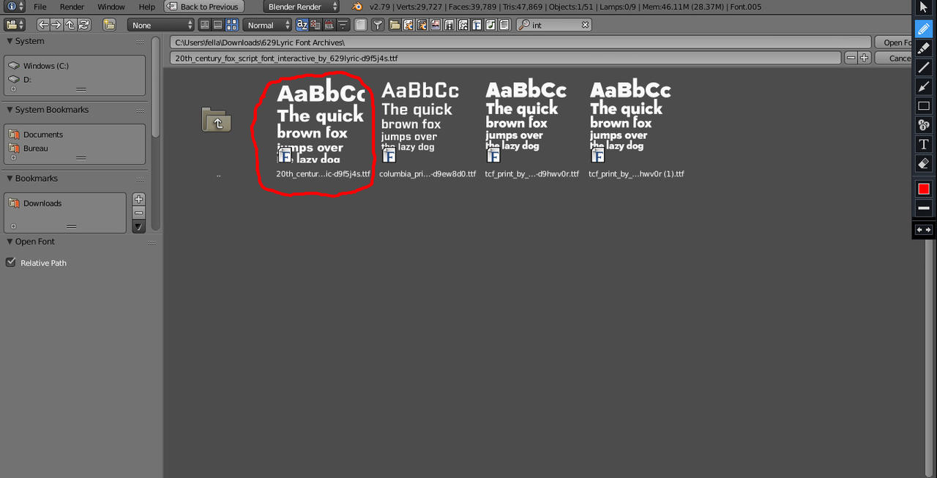Open the Blender Render engine dropdown
The image size is (937, 478).
click(302, 7)
